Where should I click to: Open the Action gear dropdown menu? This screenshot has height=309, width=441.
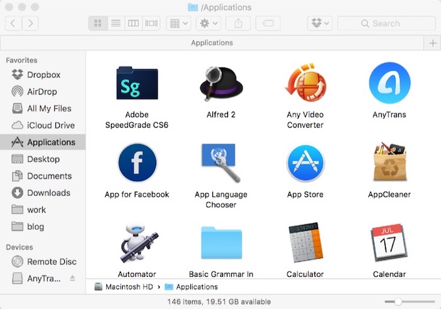(208, 23)
